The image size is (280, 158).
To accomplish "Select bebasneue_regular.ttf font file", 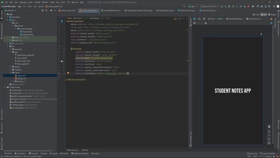I will tap(25, 55).
